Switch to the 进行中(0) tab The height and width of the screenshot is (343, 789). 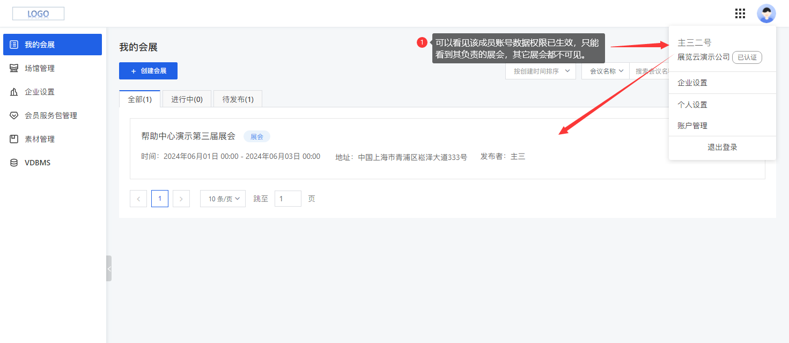coord(187,98)
